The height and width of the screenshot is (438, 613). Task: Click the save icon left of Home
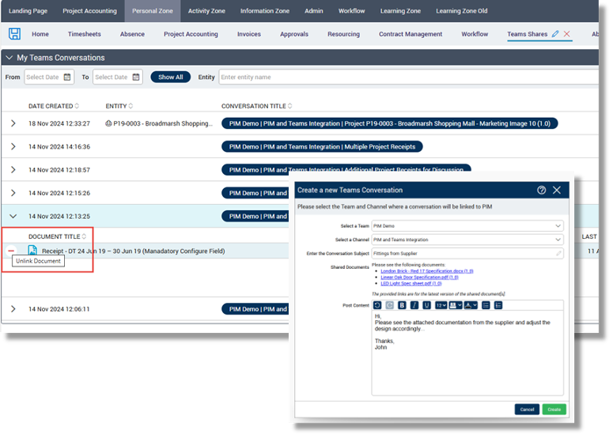[14, 34]
